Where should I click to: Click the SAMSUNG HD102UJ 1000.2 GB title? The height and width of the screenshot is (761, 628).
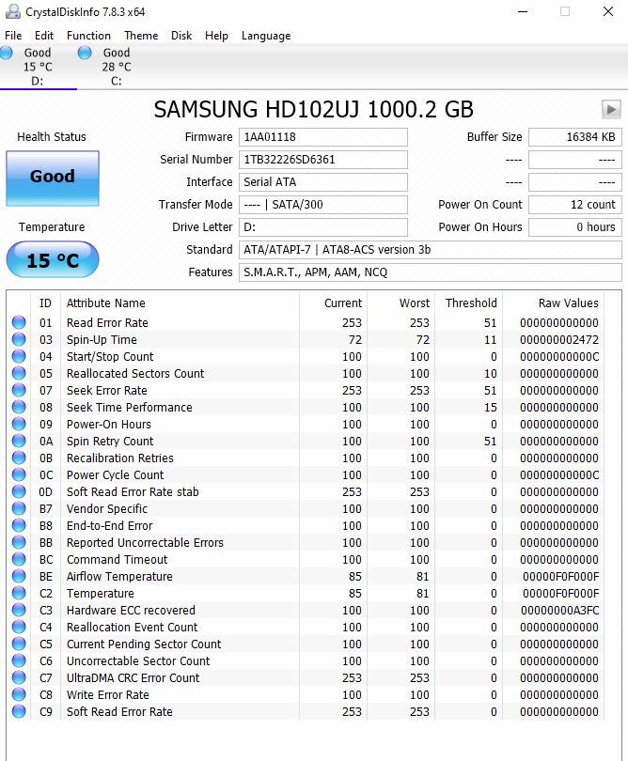(x=313, y=109)
